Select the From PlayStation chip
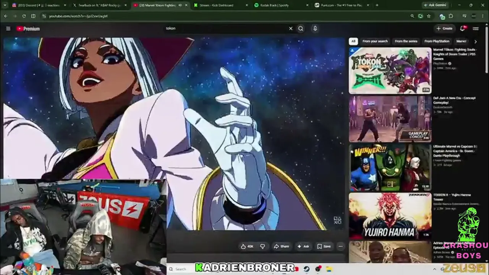The height and width of the screenshot is (275, 489). pyautogui.click(x=437, y=41)
